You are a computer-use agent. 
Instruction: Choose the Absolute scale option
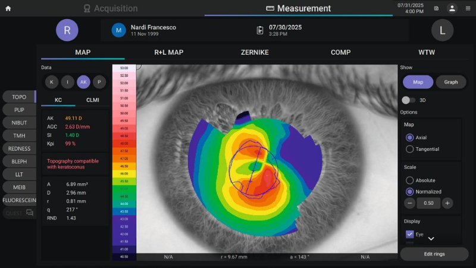[x=409, y=180]
